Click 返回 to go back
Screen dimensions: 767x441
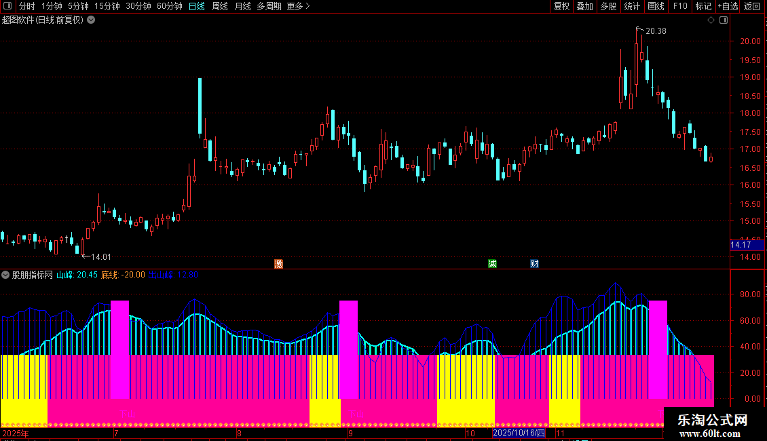[752, 6]
